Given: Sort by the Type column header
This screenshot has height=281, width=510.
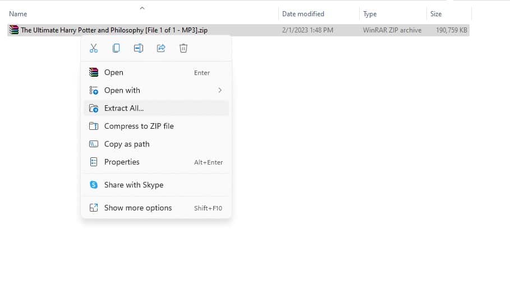Looking at the screenshot, I should (370, 14).
